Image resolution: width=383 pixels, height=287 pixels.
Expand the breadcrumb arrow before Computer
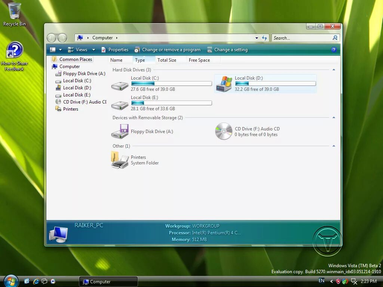pyautogui.click(x=88, y=38)
